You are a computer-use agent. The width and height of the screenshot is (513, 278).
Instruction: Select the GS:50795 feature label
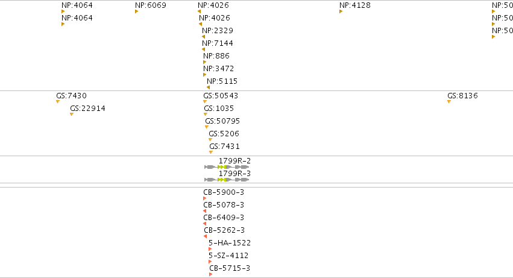[222, 121]
